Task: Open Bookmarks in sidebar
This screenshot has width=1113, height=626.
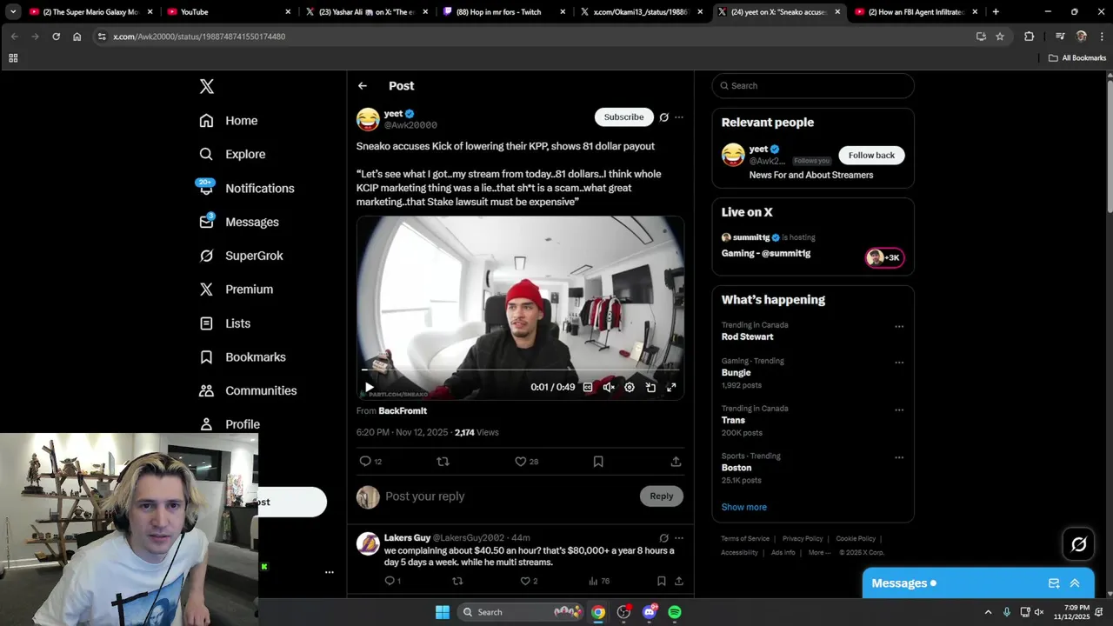Action: click(x=243, y=357)
